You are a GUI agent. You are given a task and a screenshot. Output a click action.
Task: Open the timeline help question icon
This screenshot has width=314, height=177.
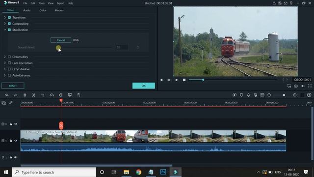pos(309,95)
